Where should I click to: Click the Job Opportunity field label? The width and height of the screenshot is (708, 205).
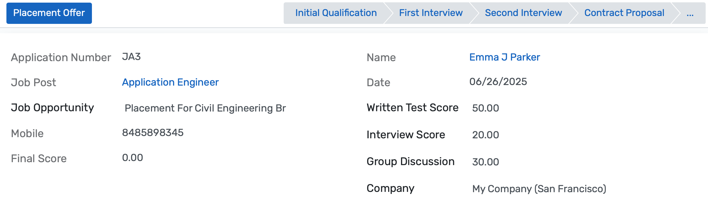coord(53,108)
